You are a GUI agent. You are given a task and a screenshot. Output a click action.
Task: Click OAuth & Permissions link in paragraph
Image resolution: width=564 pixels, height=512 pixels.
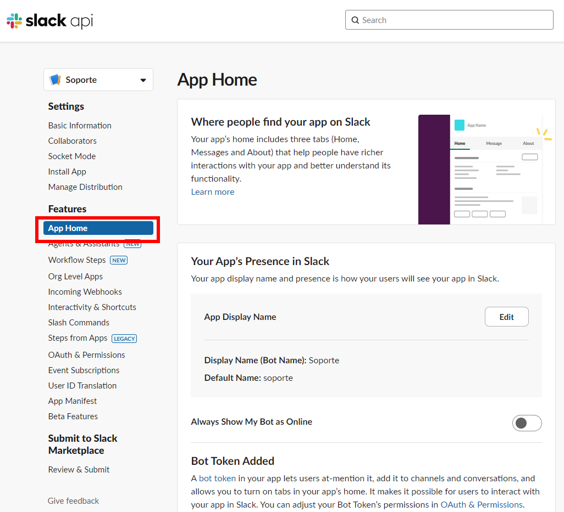(481, 505)
